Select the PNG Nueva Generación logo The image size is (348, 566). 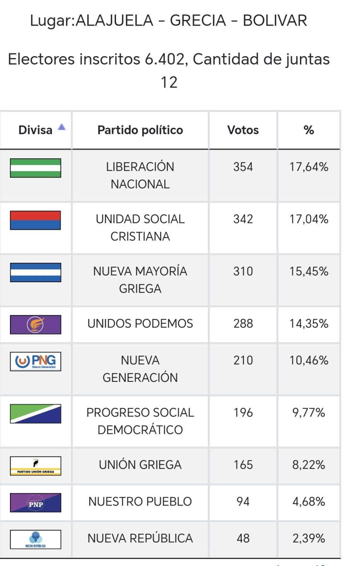click(36, 361)
